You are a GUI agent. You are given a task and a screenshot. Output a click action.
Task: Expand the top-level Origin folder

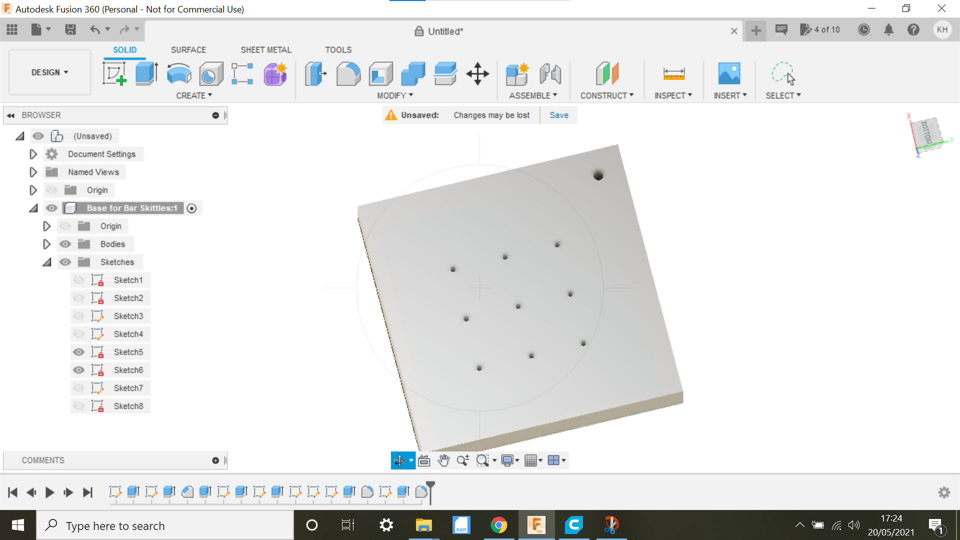coord(32,190)
